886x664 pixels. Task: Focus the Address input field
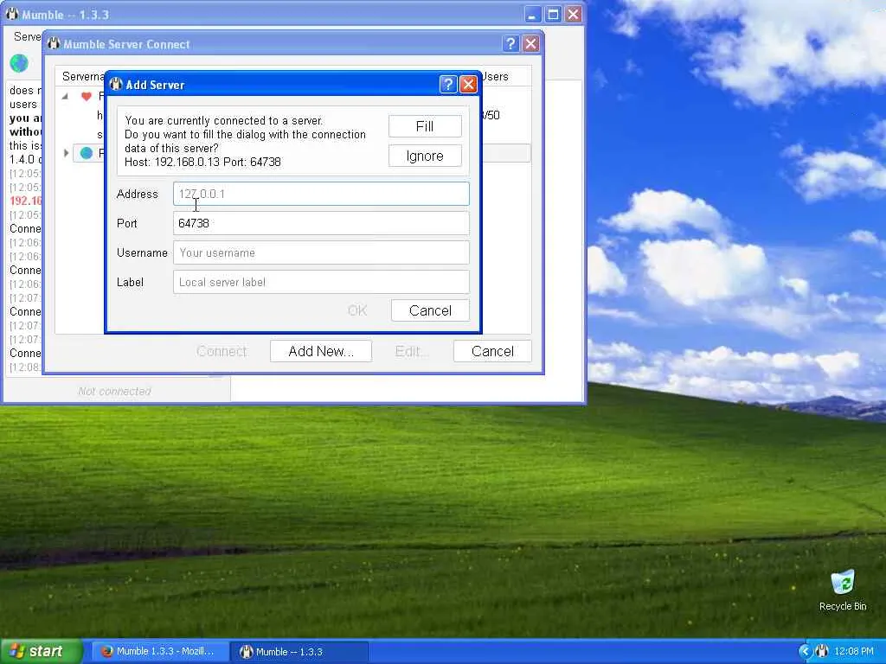click(321, 194)
